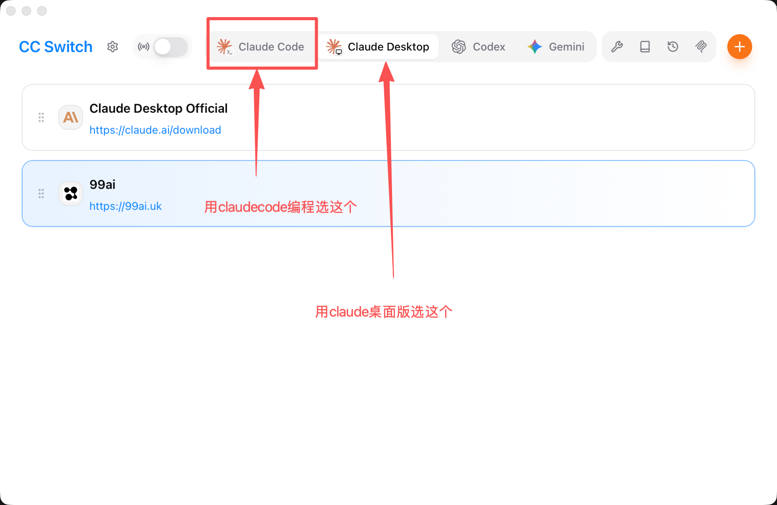Add a provider with orange plus button
This screenshot has width=777, height=505.
[740, 47]
